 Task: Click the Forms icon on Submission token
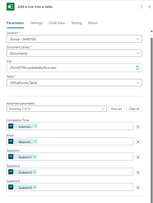(x=11, y=126)
